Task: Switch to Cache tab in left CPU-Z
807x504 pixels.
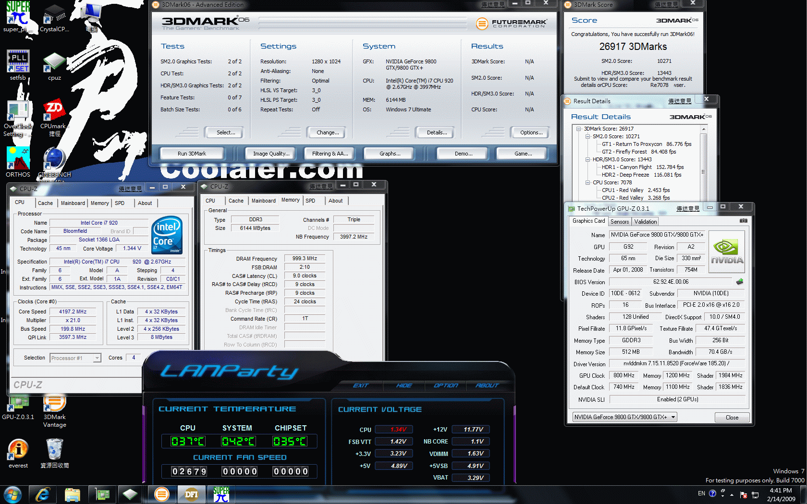Action: click(x=45, y=203)
